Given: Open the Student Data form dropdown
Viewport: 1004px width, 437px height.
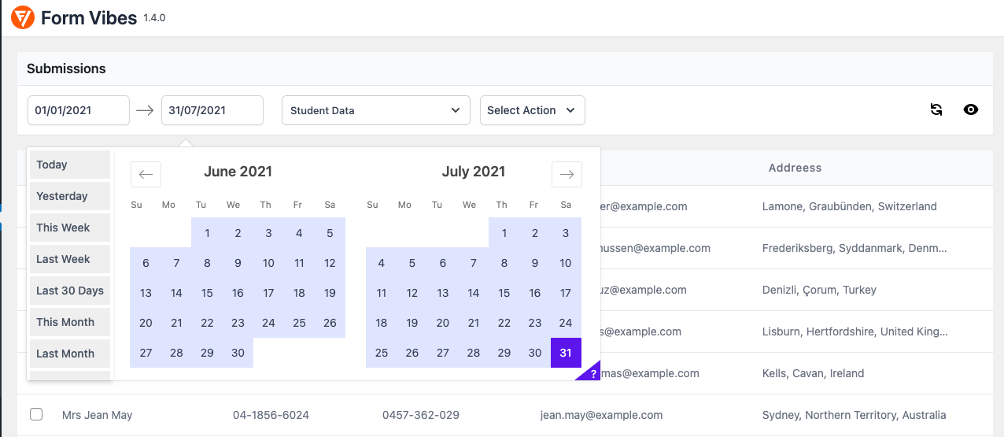Looking at the screenshot, I should coord(375,110).
